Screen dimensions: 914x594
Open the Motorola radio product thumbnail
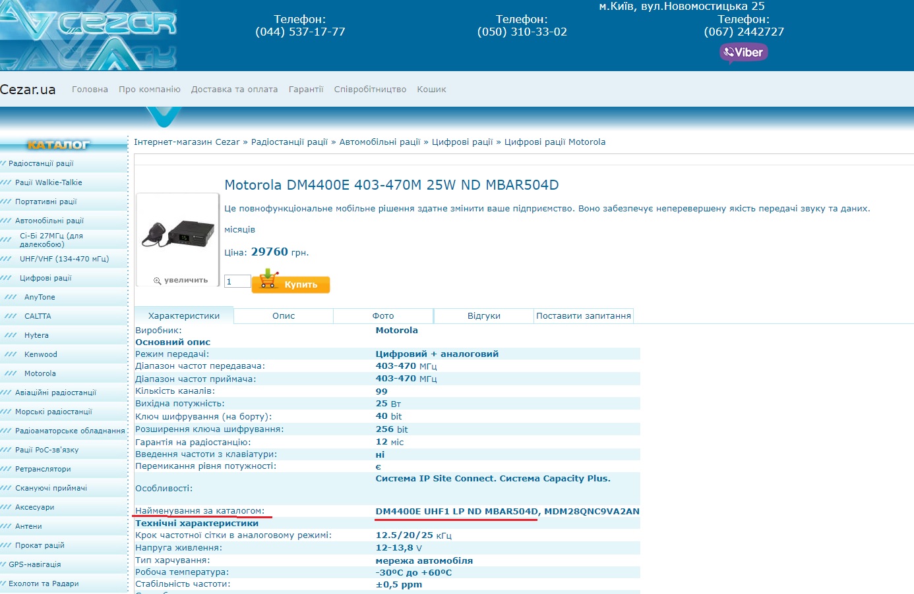coord(177,234)
